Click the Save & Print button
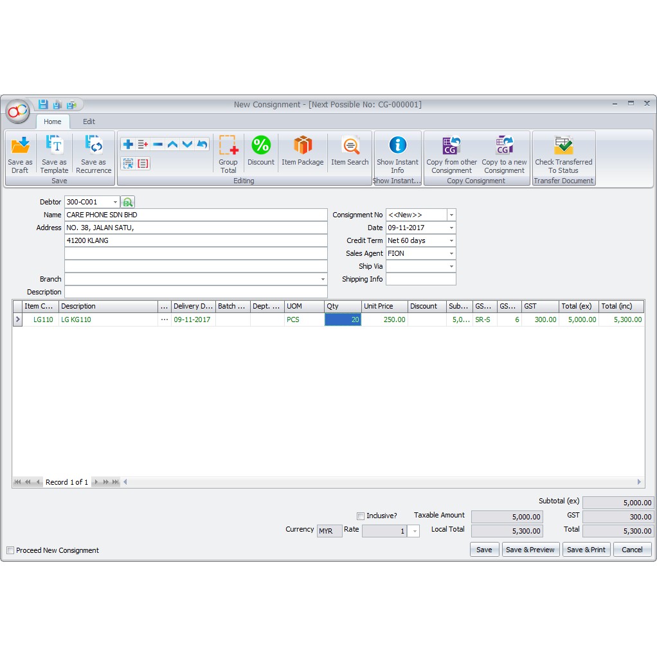This screenshot has width=657, height=657. click(x=586, y=550)
